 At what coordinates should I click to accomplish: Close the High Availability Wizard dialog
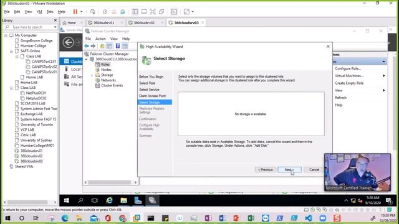[328, 47]
